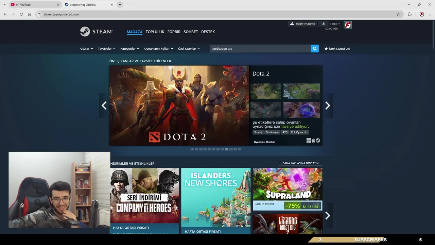
Task: Click the user profile avatar
Action: coord(348,25)
